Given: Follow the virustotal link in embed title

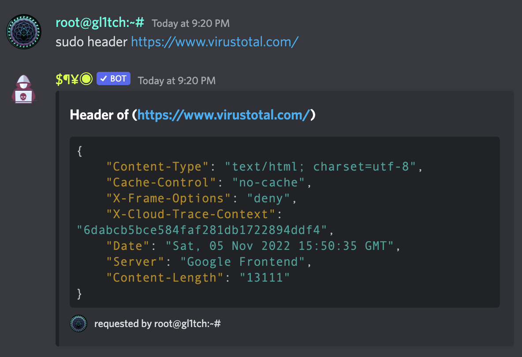Looking at the screenshot, I should coord(223,115).
